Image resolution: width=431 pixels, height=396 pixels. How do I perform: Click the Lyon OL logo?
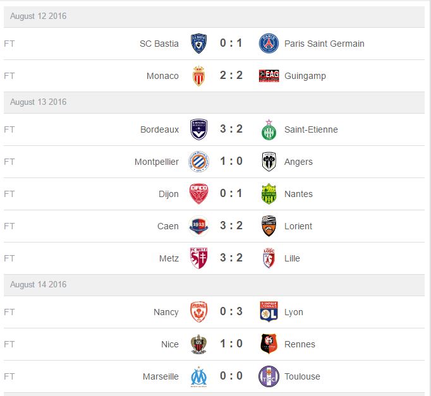click(269, 312)
